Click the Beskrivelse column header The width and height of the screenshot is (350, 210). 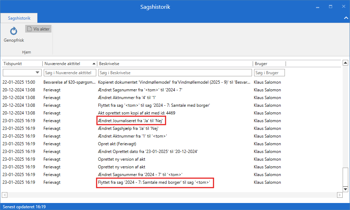click(174, 64)
